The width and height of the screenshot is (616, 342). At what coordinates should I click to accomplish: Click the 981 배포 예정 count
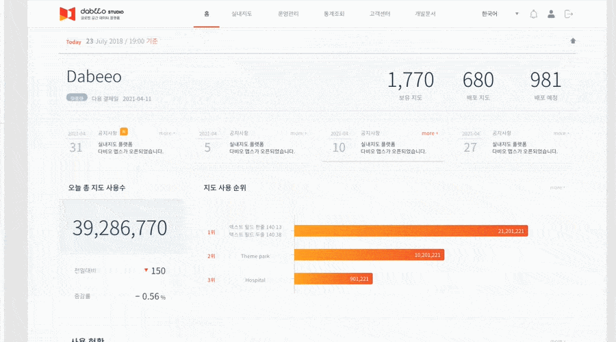tap(546, 80)
